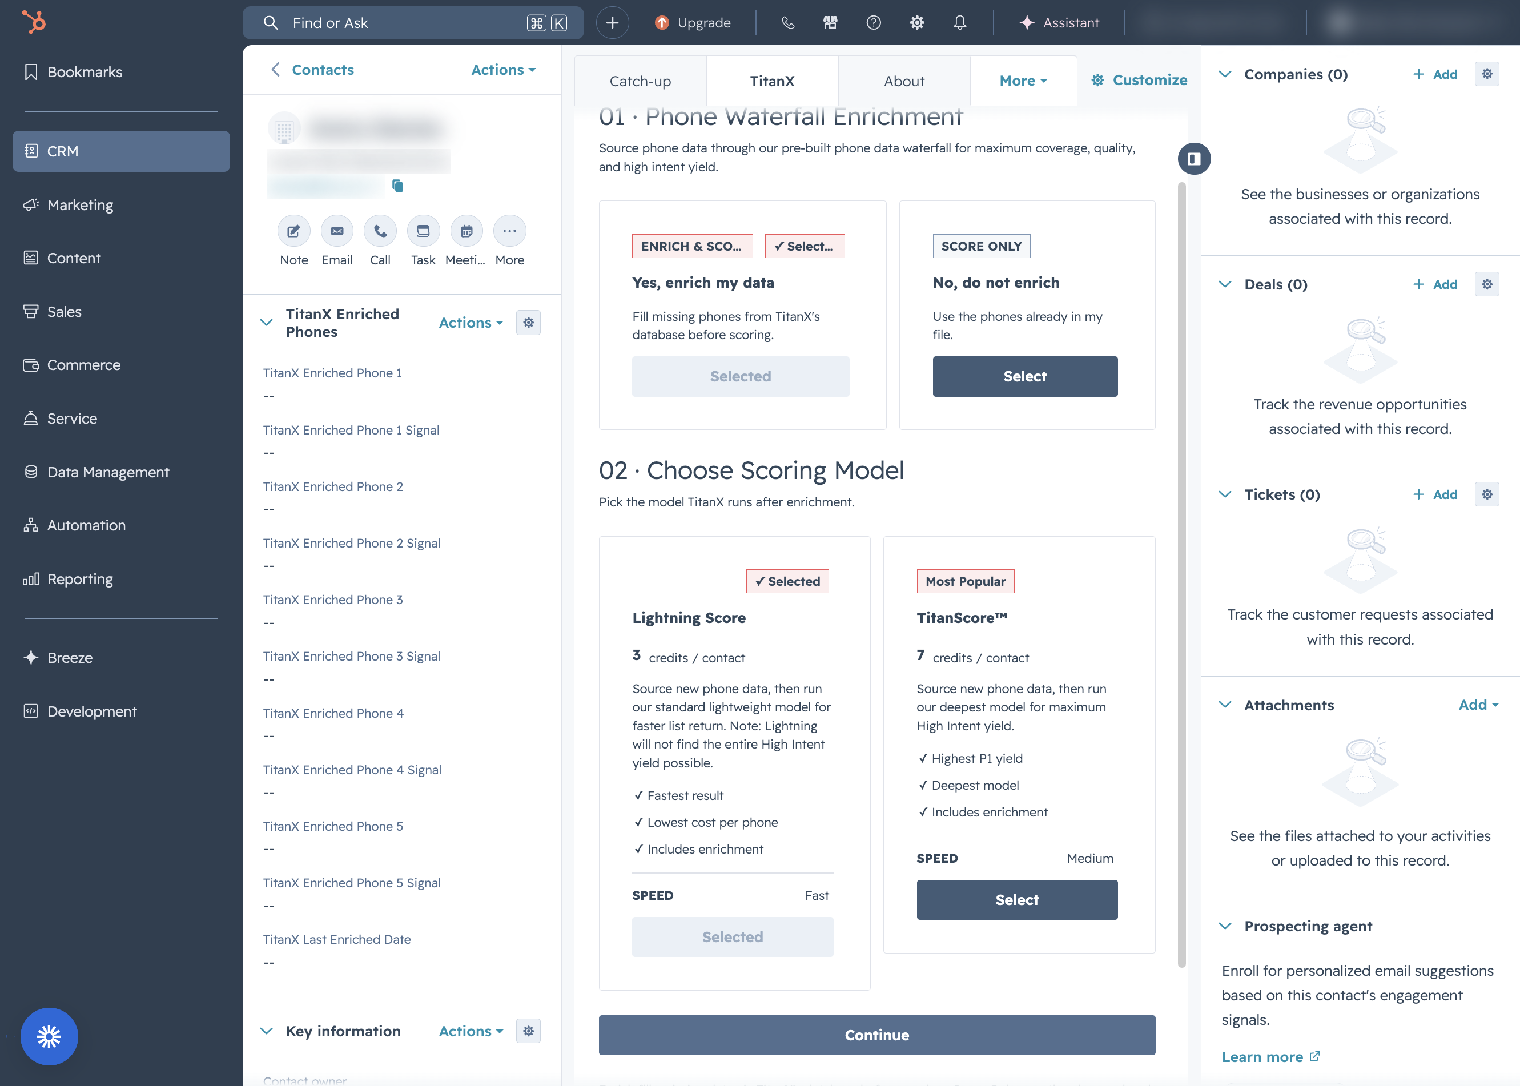Open the marketplace storefront icon
This screenshot has height=1086, width=1520.
[x=830, y=23]
